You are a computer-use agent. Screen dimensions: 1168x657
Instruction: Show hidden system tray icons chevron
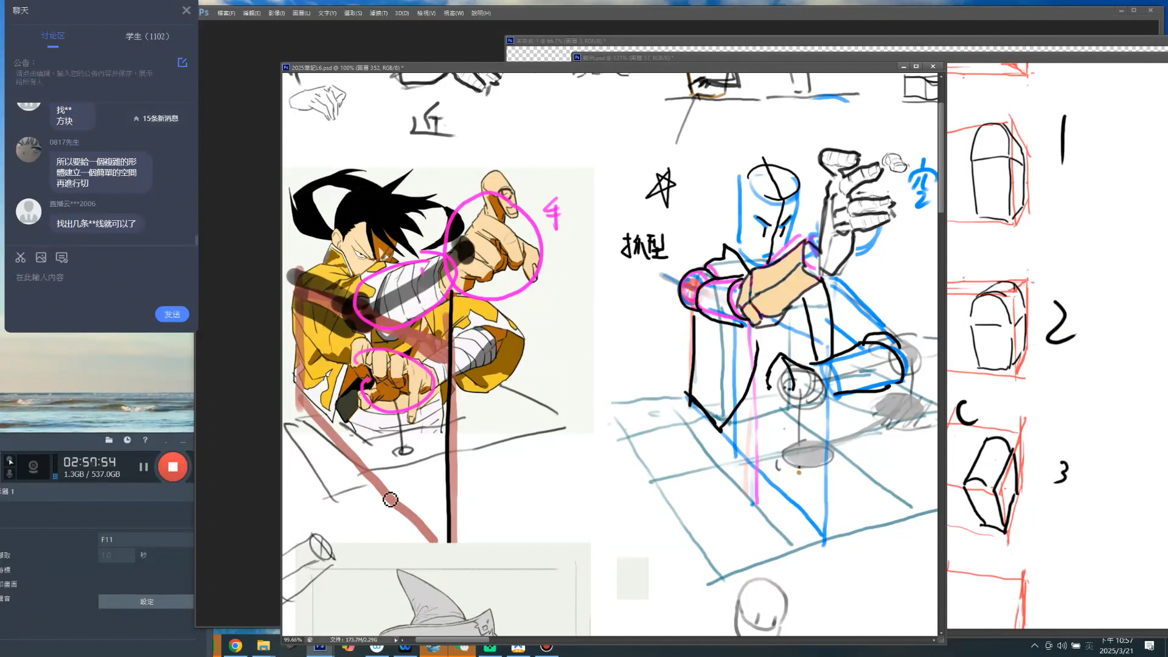(1034, 646)
